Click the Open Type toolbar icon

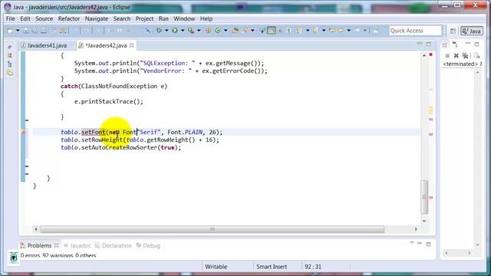[x=236, y=31]
